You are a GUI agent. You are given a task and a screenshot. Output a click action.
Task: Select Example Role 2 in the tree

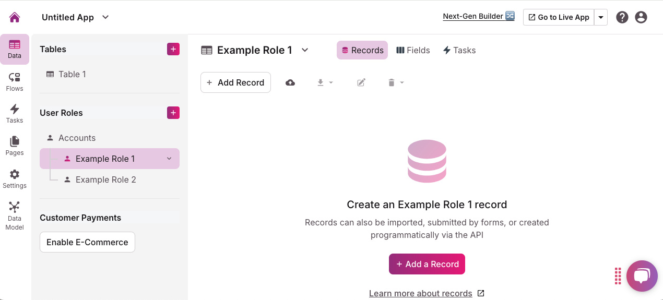pyautogui.click(x=105, y=179)
